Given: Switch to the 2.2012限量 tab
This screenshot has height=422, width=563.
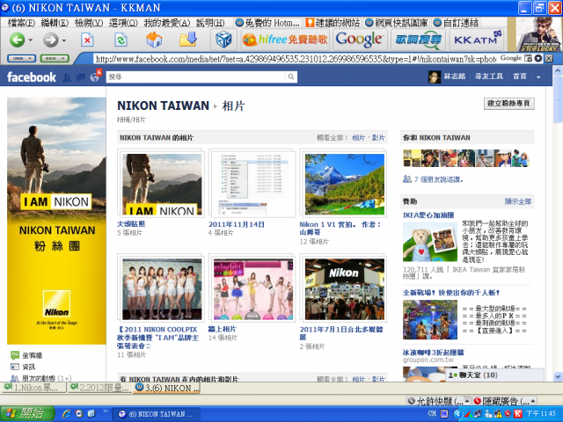Looking at the screenshot, I should (99, 388).
